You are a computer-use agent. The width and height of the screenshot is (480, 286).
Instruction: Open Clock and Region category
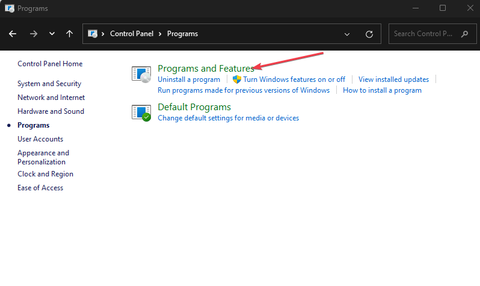(x=45, y=174)
